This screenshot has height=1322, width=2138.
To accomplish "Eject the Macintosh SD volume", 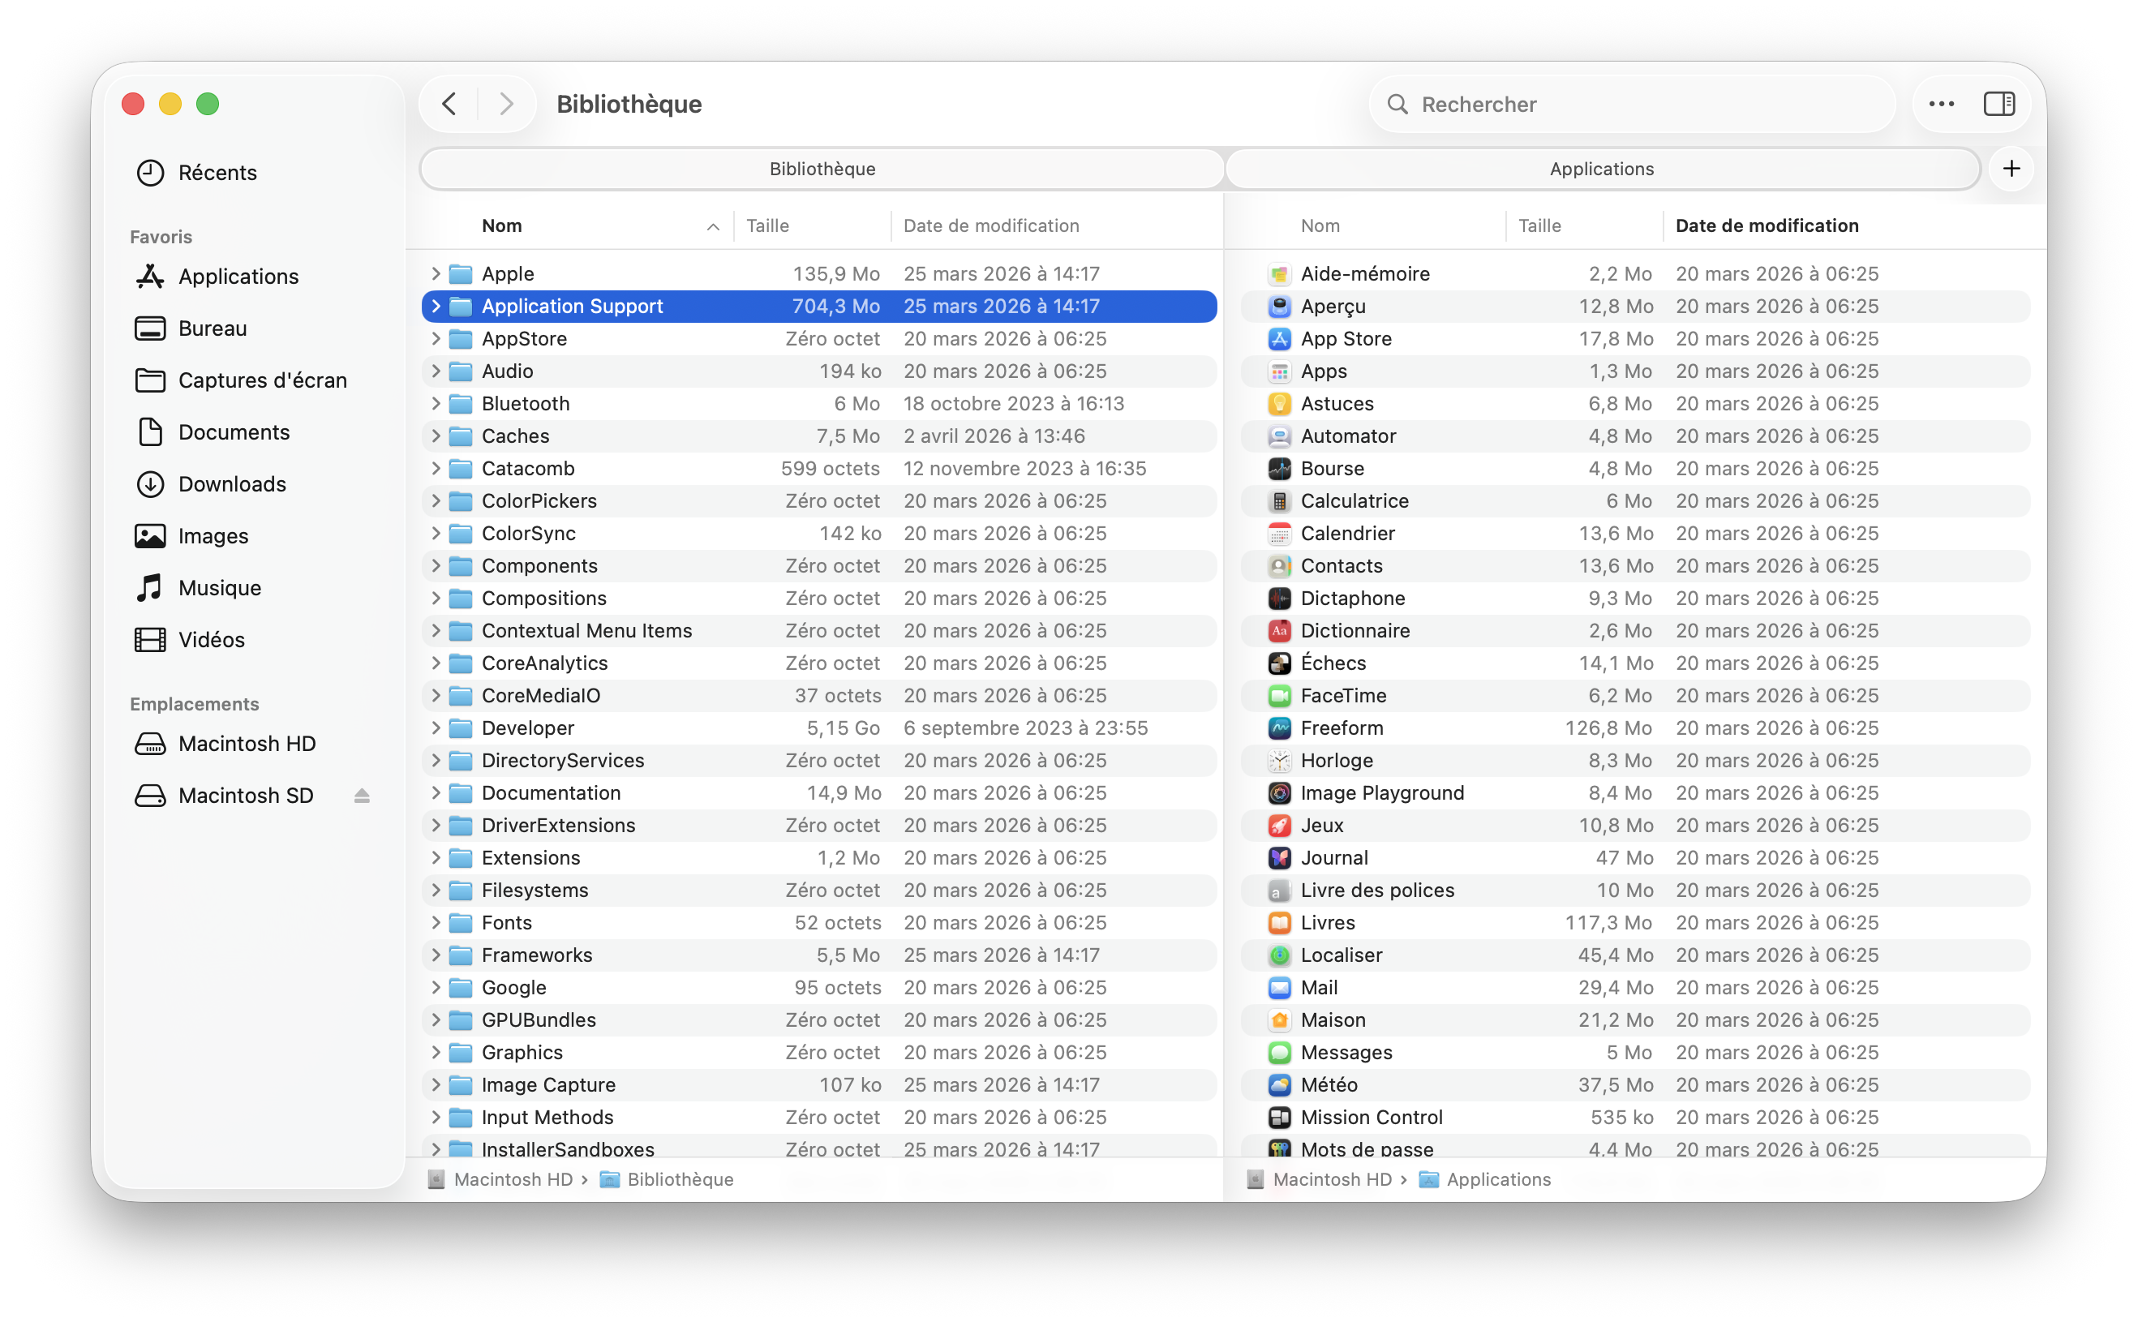I will [362, 796].
